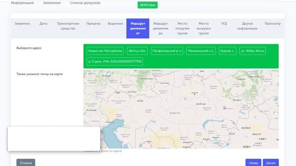The height and width of the screenshot is (166, 296).
Task: Open the Прицепы step tab
Action: [93, 24]
